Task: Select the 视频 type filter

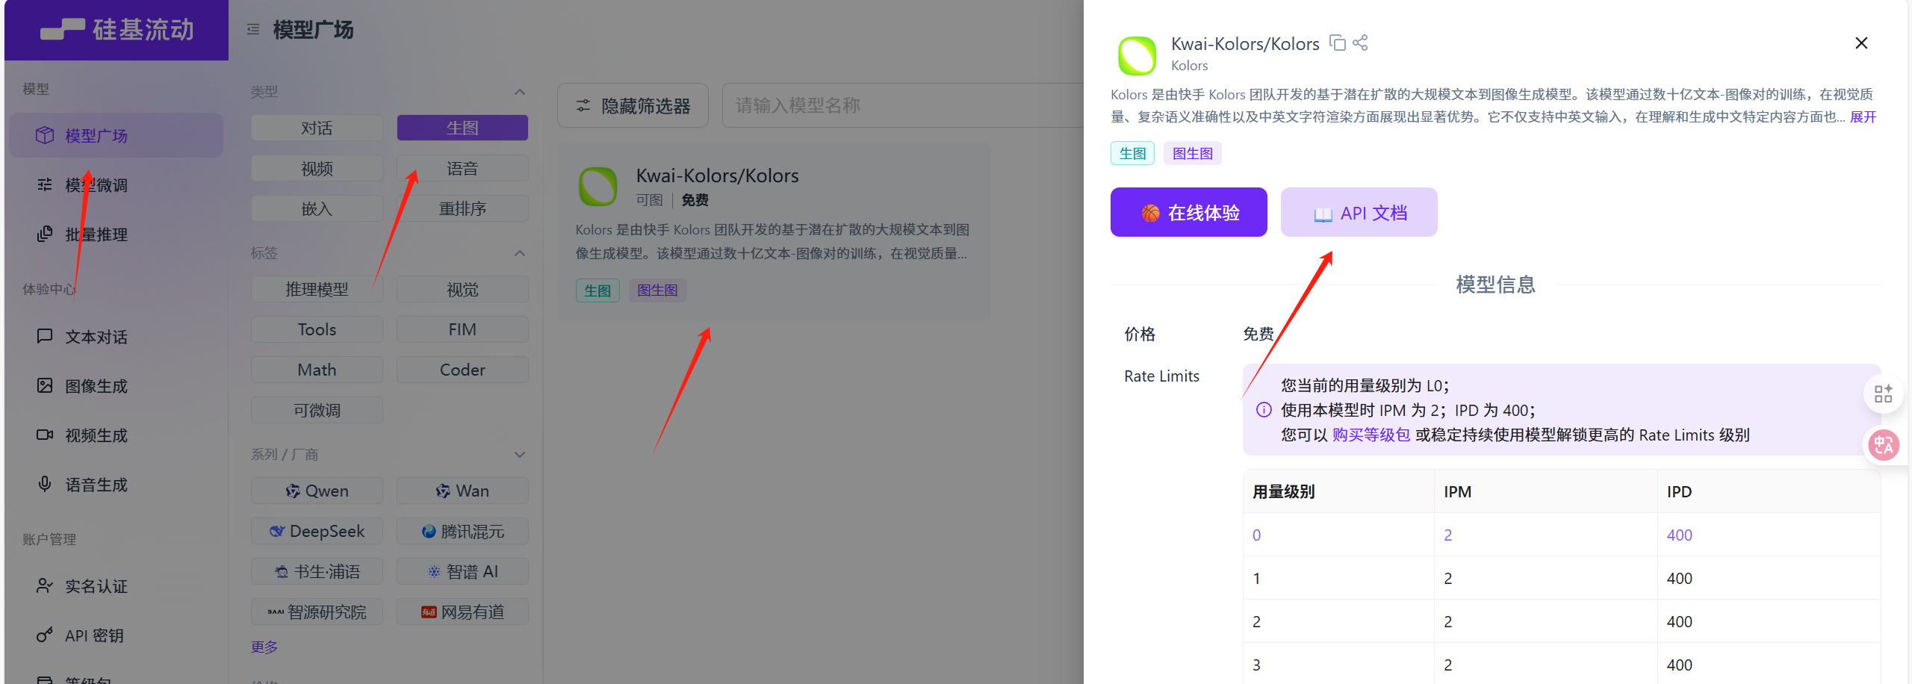Action: tap(317, 168)
